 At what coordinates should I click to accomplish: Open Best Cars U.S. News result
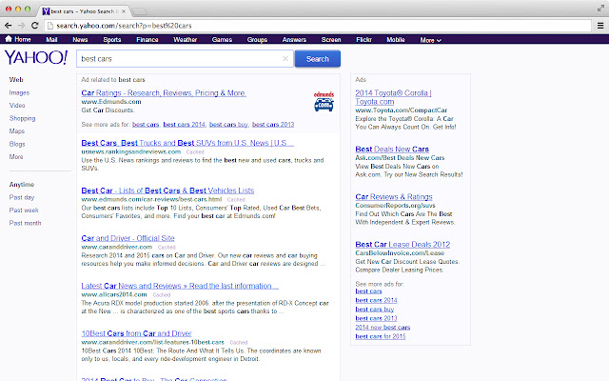tap(187, 143)
